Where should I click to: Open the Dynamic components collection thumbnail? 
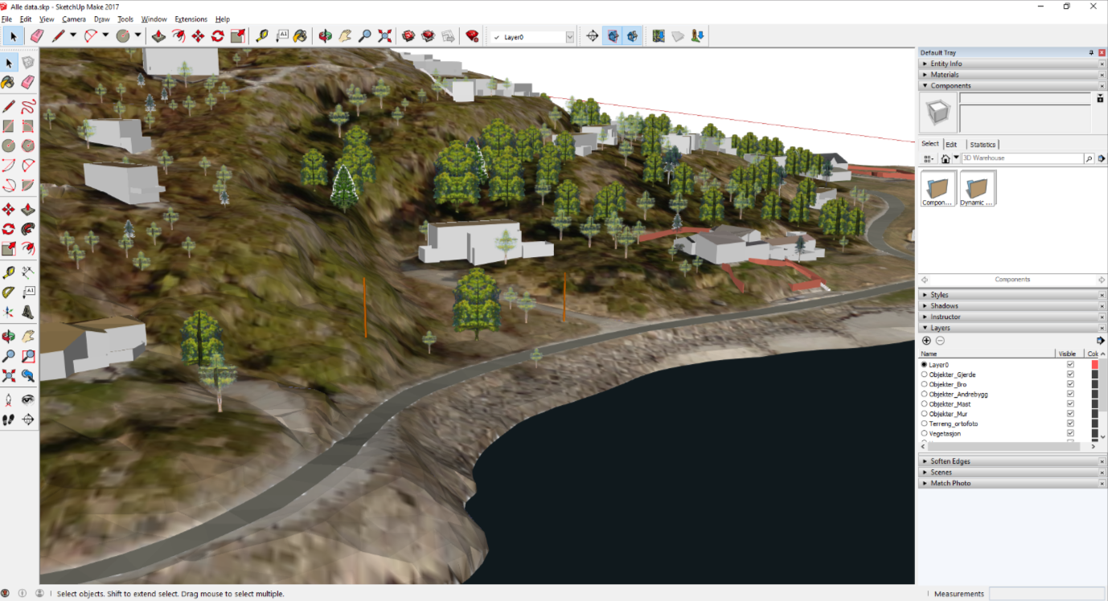pos(978,189)
